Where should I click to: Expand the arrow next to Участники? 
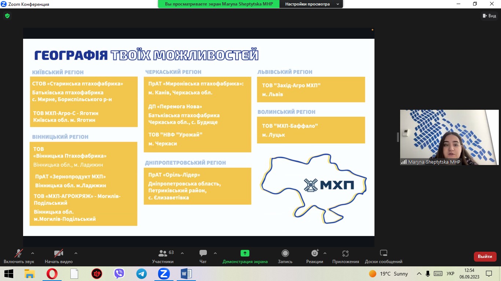click(182, 253)
